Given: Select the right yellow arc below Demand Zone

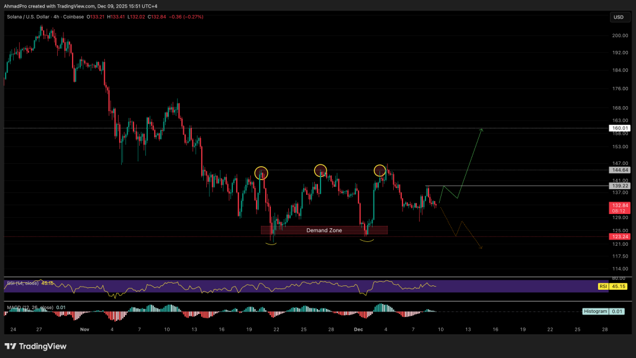Looking at the screenshot, I should coord(366,240).
